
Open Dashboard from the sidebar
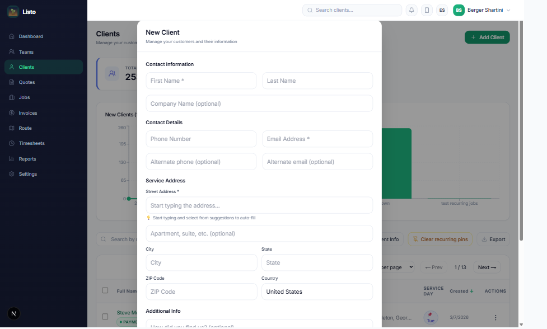pyautogui.click(x=44, y=36)
